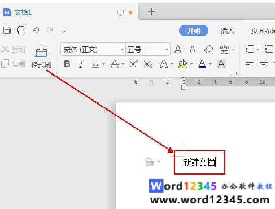Viewport: 275px width, 209px height.
Task: Click the paragraph layout icon beside text
Action: point(150,162)
